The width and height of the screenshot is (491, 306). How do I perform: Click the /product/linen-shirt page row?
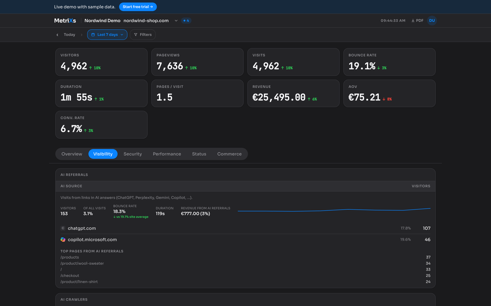[x=245, y=282]
